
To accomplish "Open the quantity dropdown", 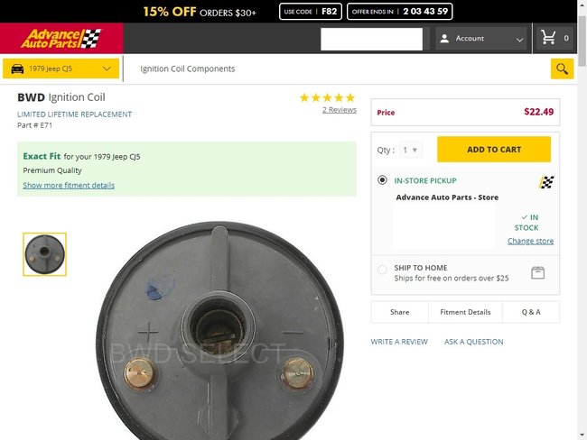I will tap(410, 150).
